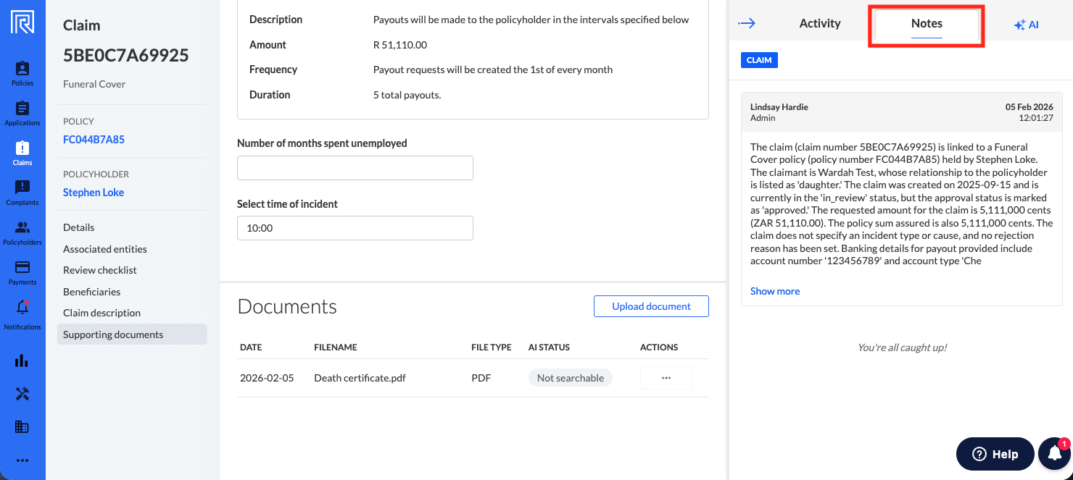The image size is (1073, 480).
Task: Click the R 51,110.00 amount value
Action: tap(400, 45)
